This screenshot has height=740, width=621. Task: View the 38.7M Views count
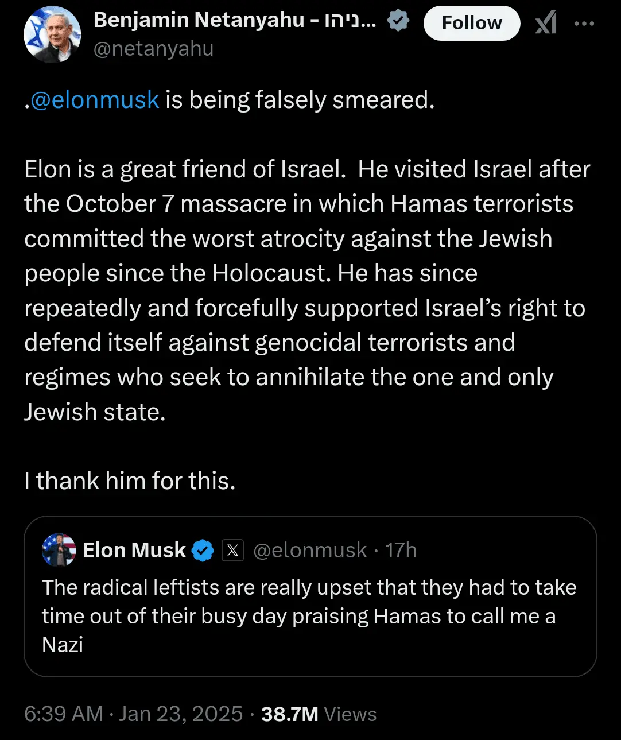tap(319, 714)
